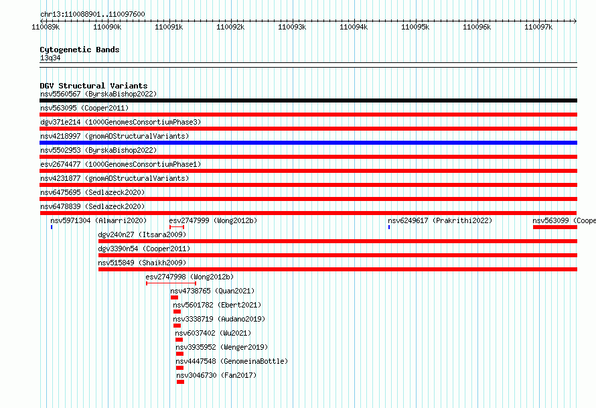Click the blue bar for nsv4218997
This screenshot has height=408, width=596.
pyautogui.click(x=308, y=143)
